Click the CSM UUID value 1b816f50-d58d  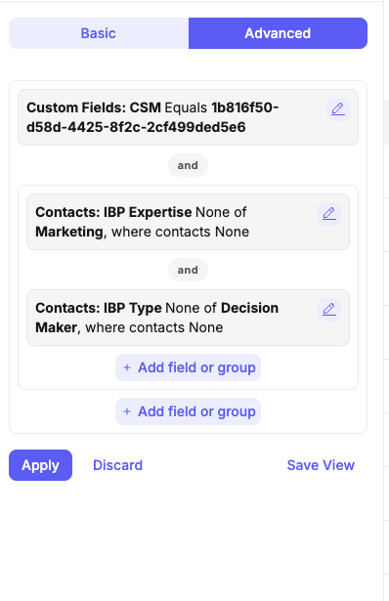click(152, 117)
